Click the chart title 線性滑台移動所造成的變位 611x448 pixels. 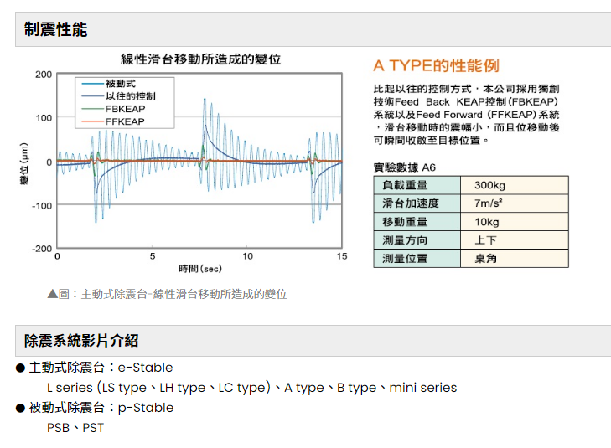tap(200, 59)
